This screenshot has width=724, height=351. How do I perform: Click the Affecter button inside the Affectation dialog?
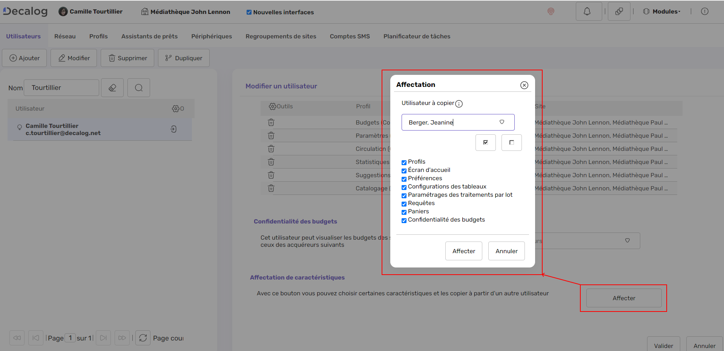click(463, 251)
